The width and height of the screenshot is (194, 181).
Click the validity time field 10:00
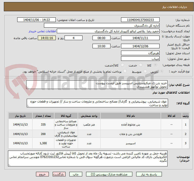[x=101, y=46]
